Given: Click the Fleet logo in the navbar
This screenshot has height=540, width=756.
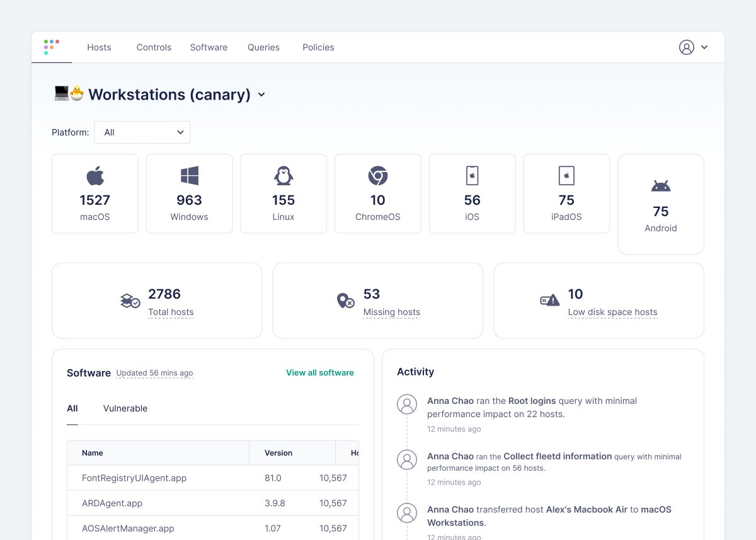Looking at the screenshot, I should [52, 47].
